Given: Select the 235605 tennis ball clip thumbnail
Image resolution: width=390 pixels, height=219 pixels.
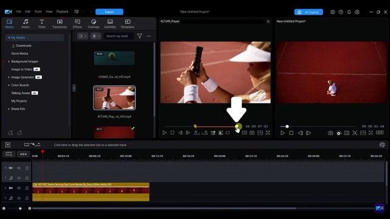Looking at the screenshot, I should click(115, 58).
